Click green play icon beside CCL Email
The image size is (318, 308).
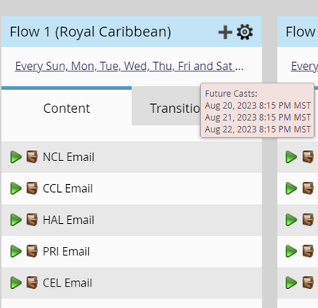pyautogui.click(x=16, y=188)
